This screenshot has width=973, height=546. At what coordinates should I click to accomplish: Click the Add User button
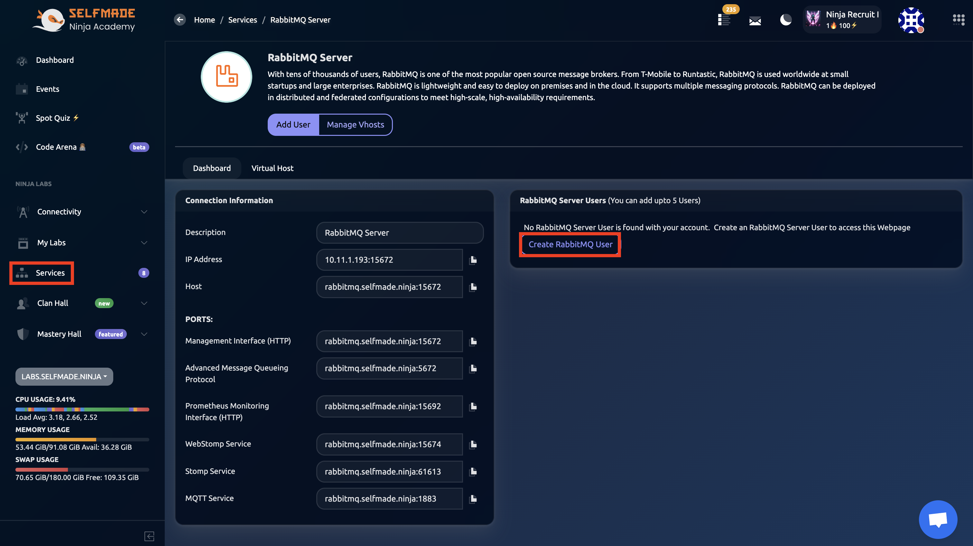point(293,125)
